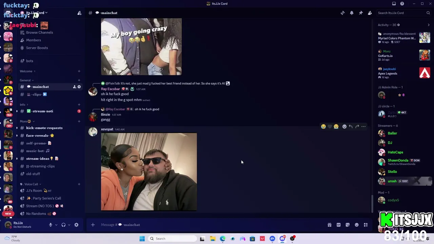Viewport: 434px width, 244px height.
Task: Add channel to the General category
Action: coord(79,80)
